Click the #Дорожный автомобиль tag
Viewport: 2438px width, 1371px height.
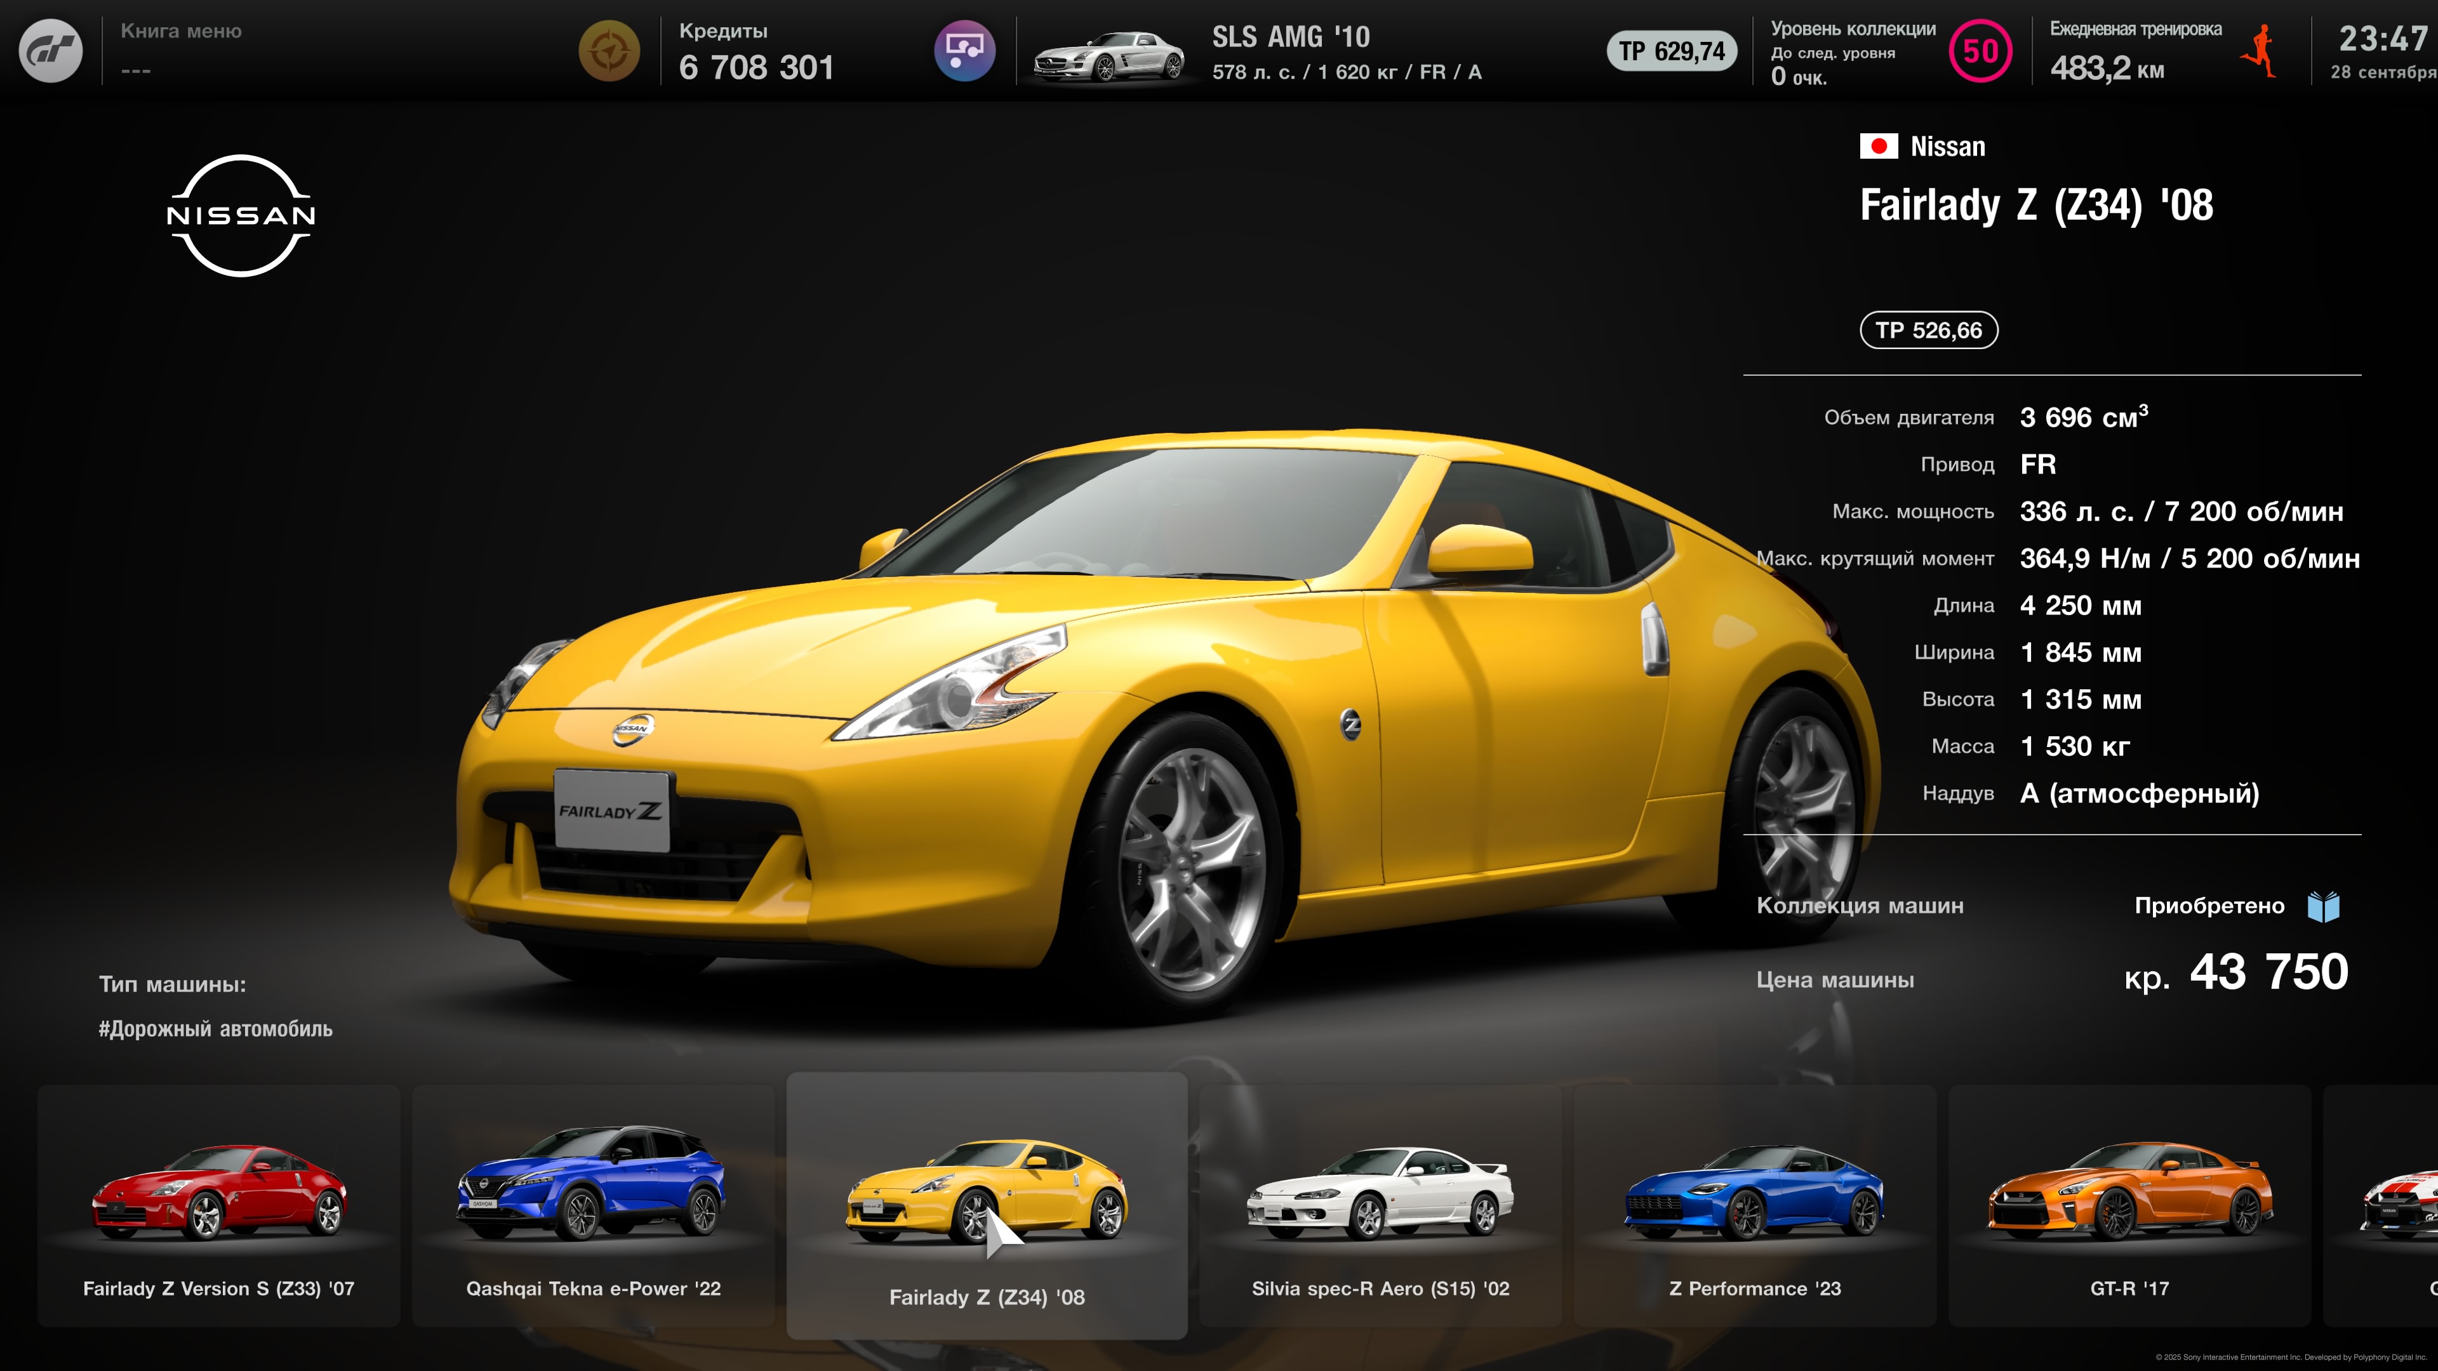[216, 1028]
